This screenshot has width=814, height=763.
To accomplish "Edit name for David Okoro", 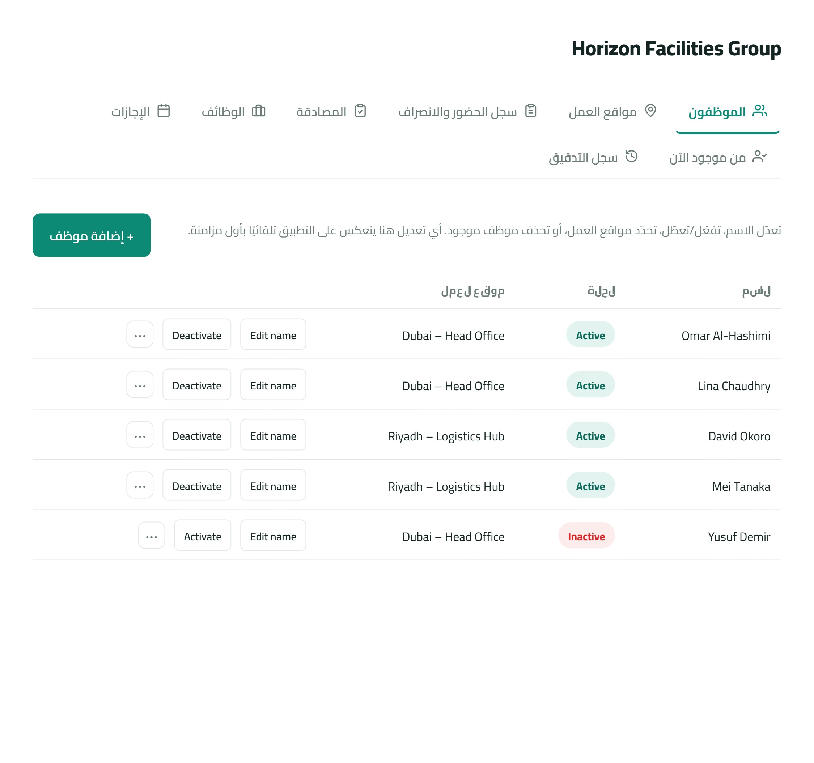I will [x=273, y=435].
